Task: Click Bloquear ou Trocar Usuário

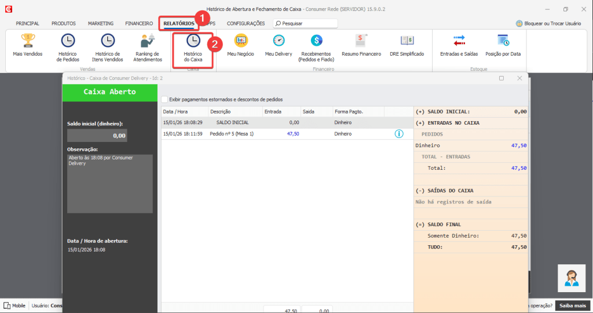Action: [548, 24]
